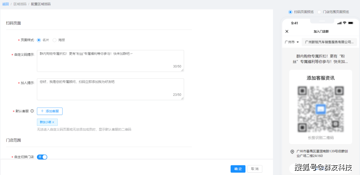Close the 加入门店群 preview with X icon
This screenshot has height=175, width=360.
[x=287, y=32]
